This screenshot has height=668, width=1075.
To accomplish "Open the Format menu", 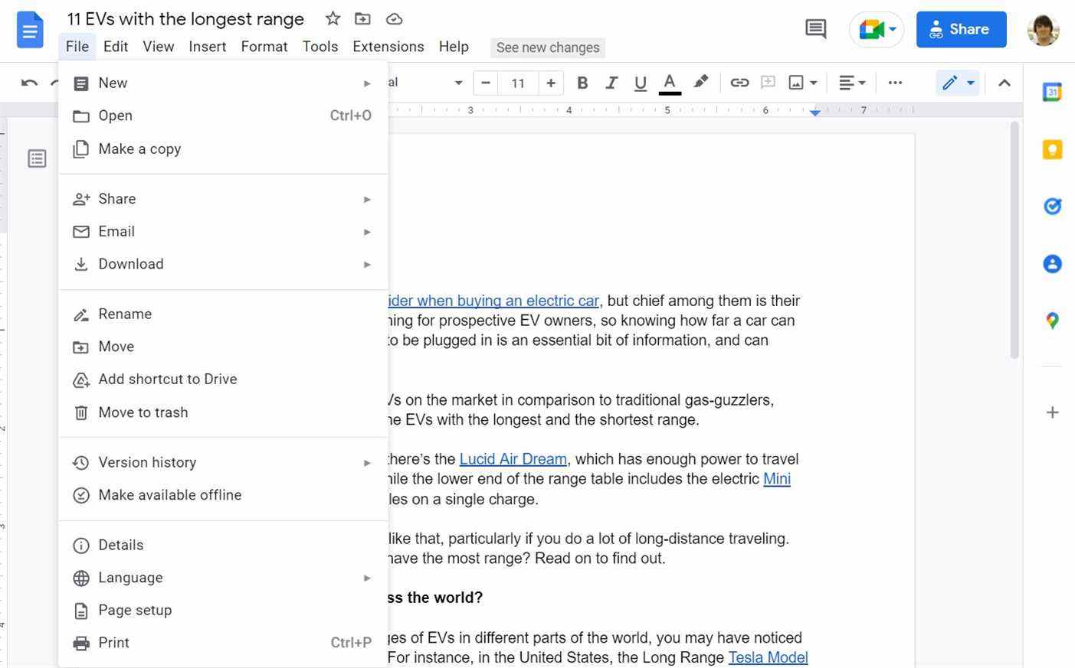I will coord(264,47).
